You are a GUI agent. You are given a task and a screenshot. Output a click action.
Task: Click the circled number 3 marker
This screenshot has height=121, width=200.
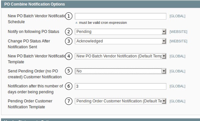point(69,41)
